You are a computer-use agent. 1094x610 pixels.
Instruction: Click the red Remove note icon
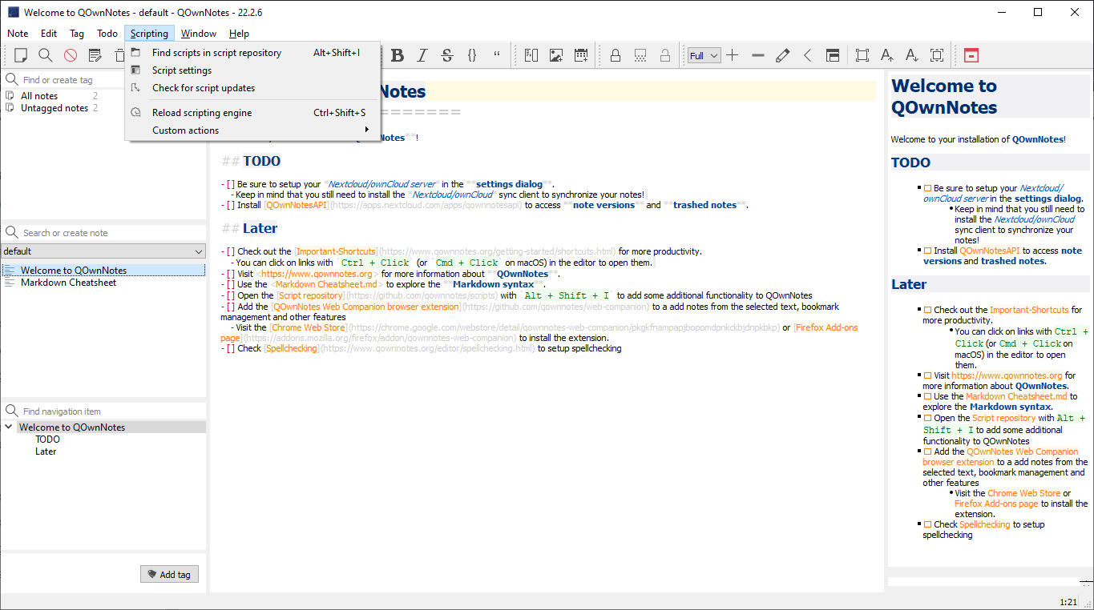click(x=71, y=55)
